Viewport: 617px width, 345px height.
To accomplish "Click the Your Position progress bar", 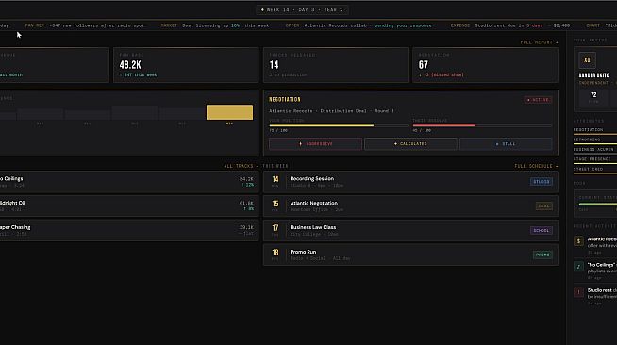I will coord(339,125).
